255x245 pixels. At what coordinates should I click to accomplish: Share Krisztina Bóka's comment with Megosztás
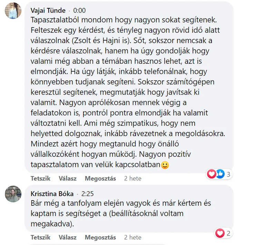click(100, 237)
